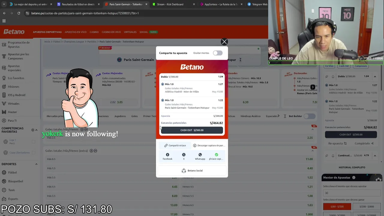Click CASH OUT S/300.00 in the share dialog

click(x=192, y=130)
